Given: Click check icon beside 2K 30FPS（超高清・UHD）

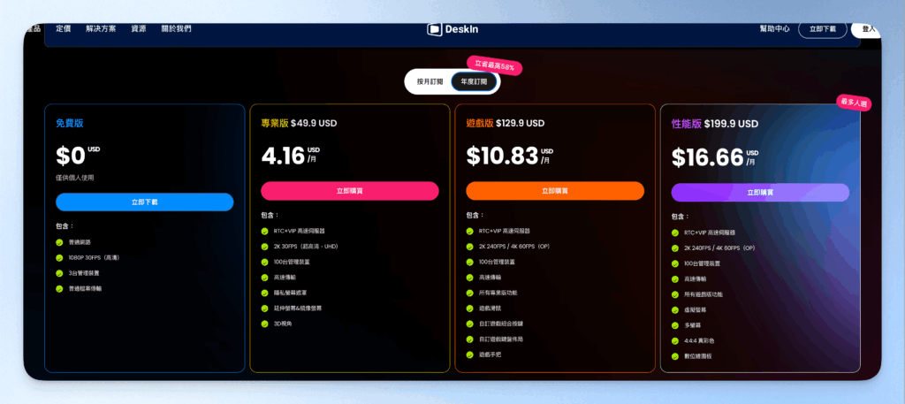Looking at the screenshot, I should pos(265,247).
